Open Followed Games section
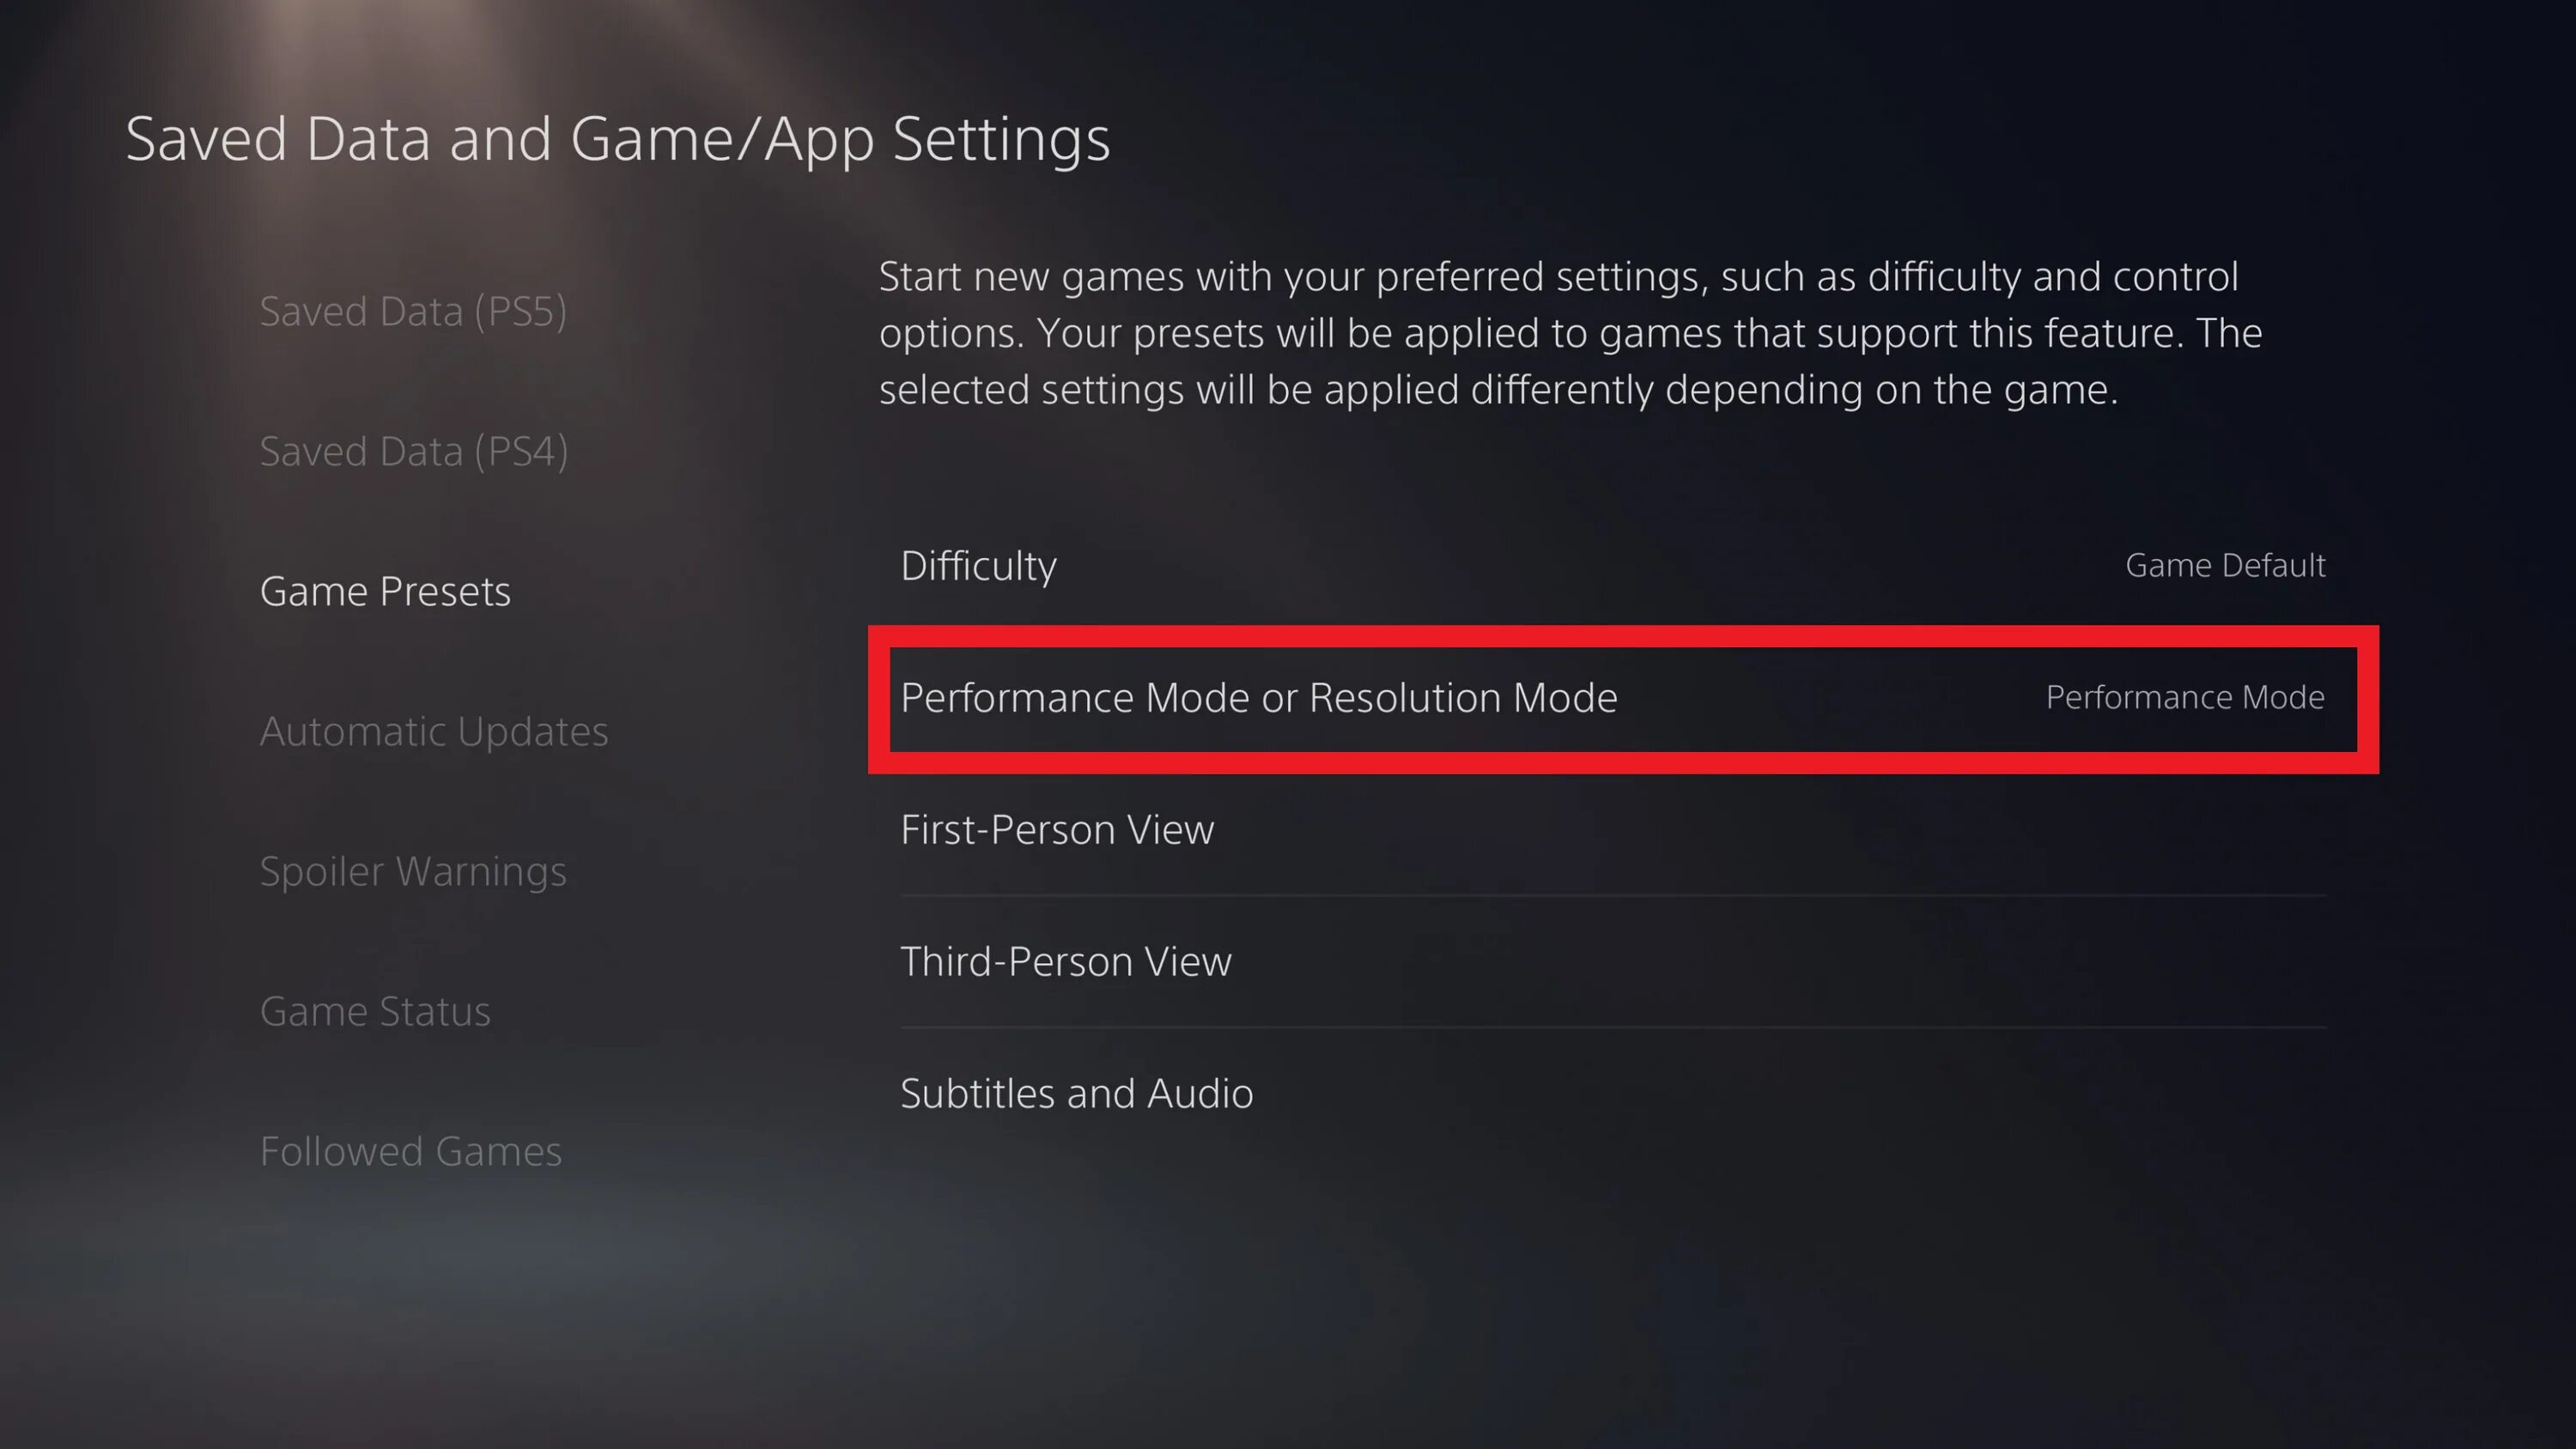This screenshot has width=2576, height=1449. 411,1151
